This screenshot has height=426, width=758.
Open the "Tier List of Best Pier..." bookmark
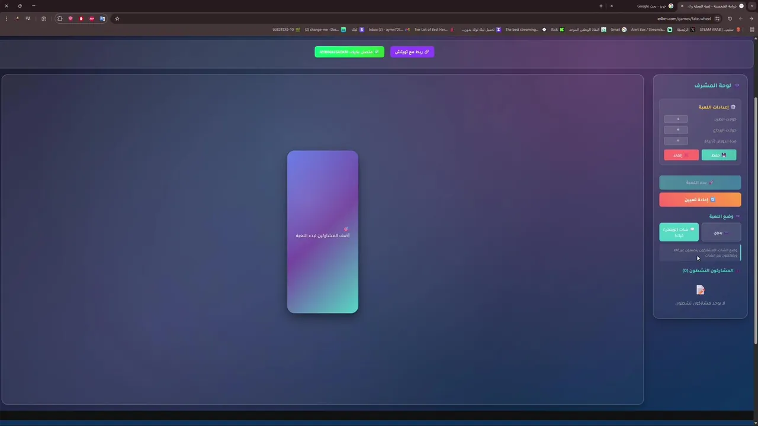click(x=434, y=30)
